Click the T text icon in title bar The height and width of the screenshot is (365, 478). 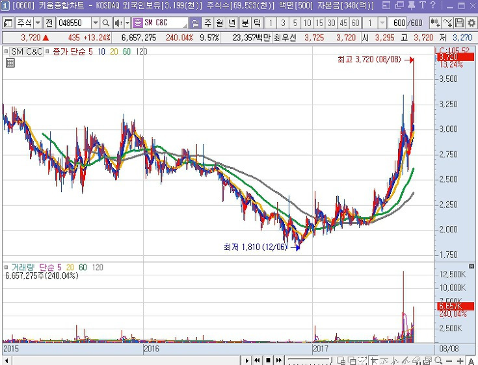point(422,5)
